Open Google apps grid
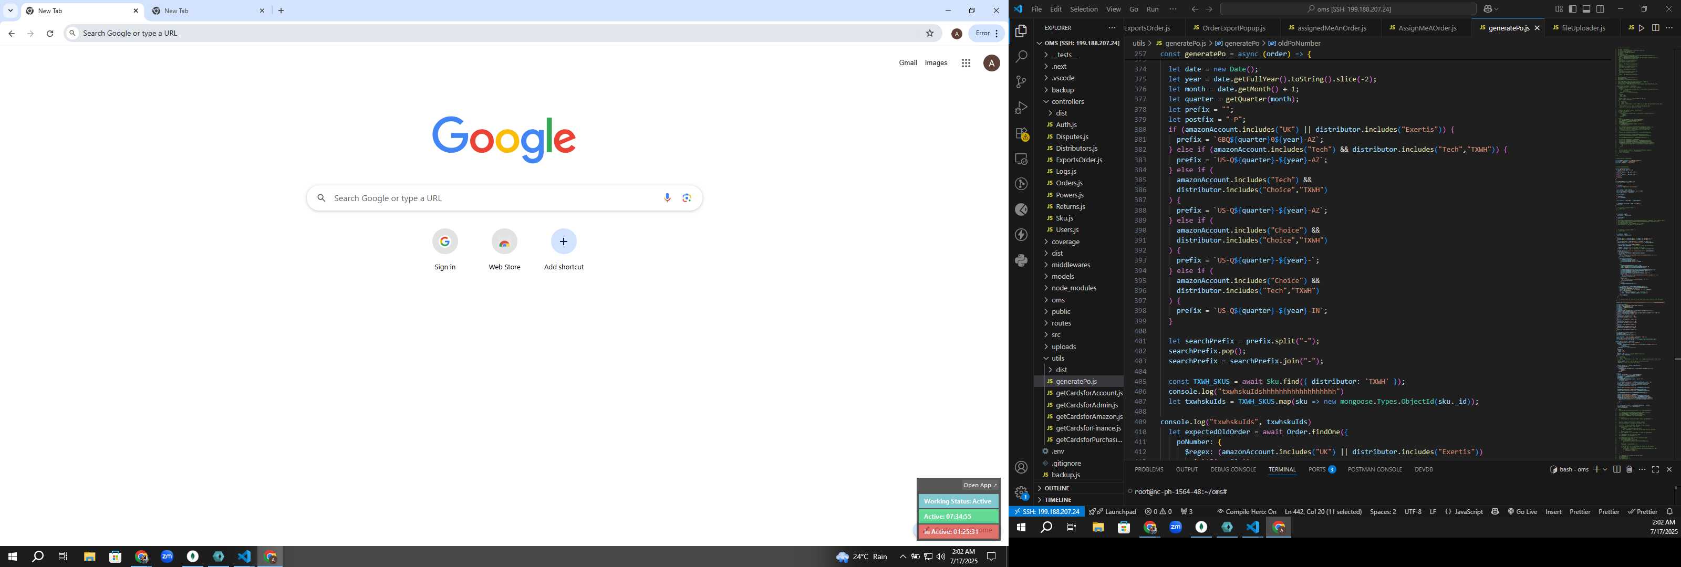 click(x=966, y=62)
